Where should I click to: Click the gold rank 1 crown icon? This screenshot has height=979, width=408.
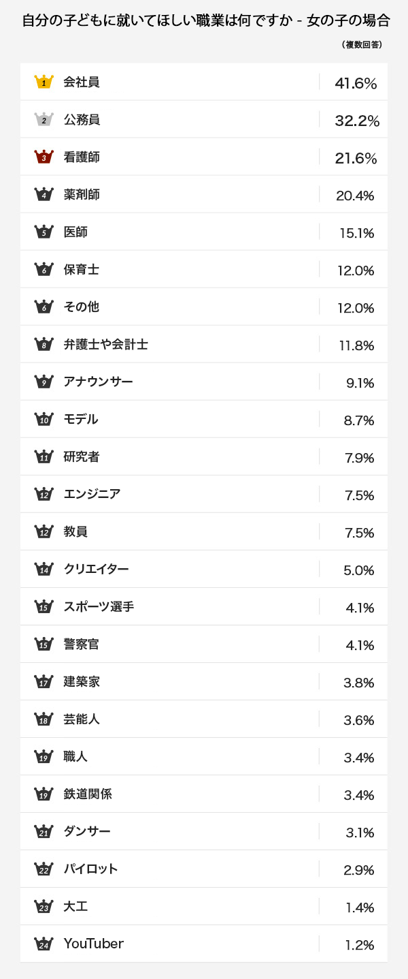pos(44,82)
